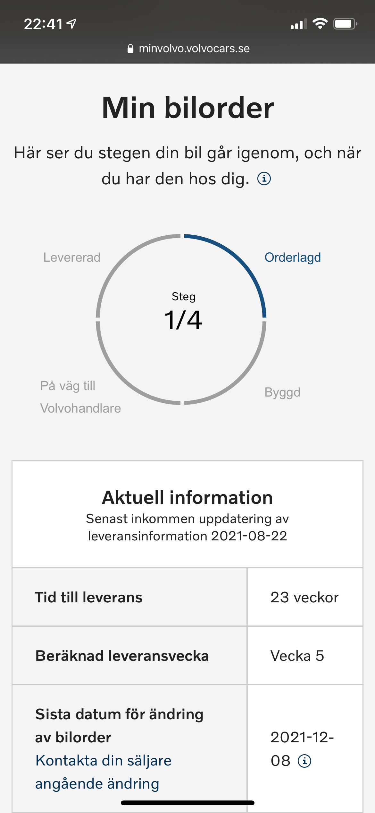Tap the location arrow icon beside the clock
This screenshot has height=813, width=375.
[71, 23]
